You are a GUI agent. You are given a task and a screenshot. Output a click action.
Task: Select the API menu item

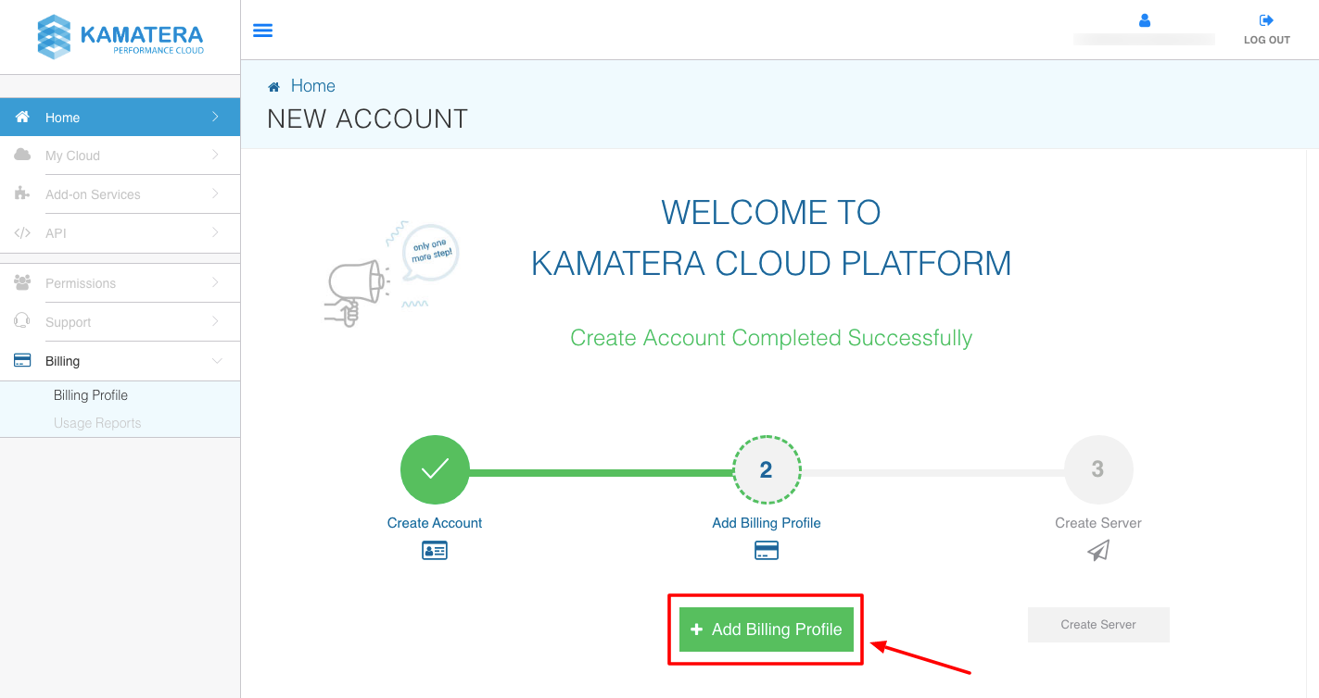(x=120, y=233)
